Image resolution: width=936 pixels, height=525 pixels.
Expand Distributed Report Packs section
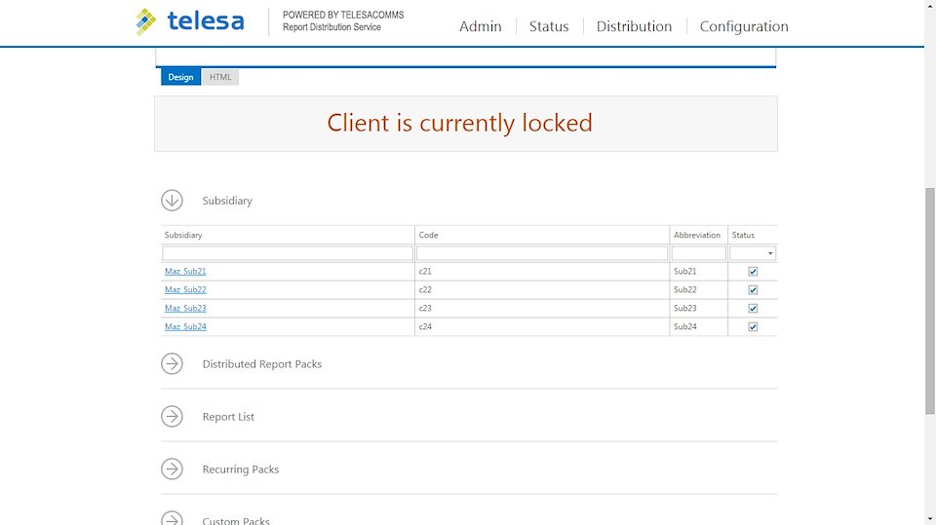[172, 364]
